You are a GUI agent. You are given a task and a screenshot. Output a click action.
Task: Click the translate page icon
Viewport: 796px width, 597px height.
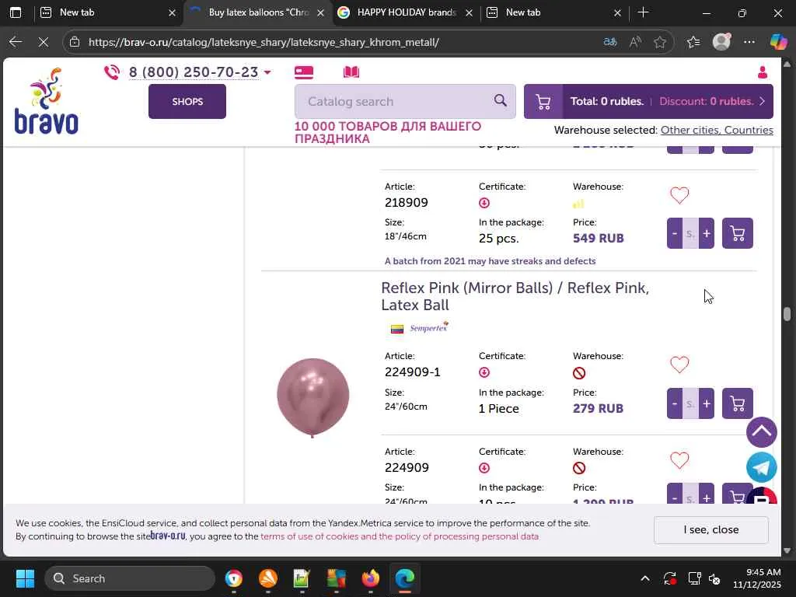pyautogui.click(x=609, y=42)
